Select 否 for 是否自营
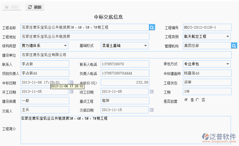239x146 pixels. (x=197, y=100)
